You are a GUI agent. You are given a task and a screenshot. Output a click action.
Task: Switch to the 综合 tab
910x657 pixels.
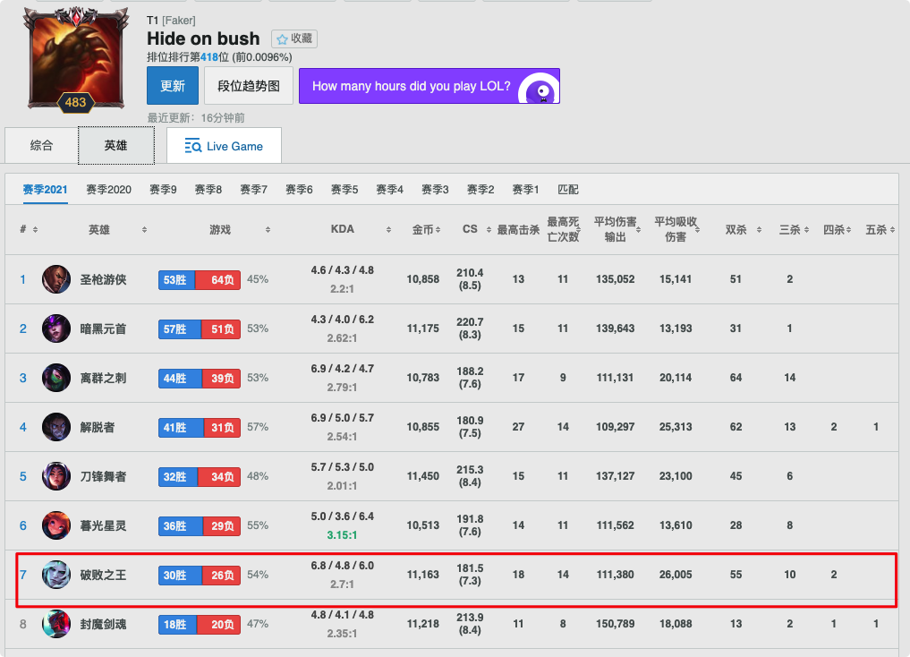coord(41,145)
